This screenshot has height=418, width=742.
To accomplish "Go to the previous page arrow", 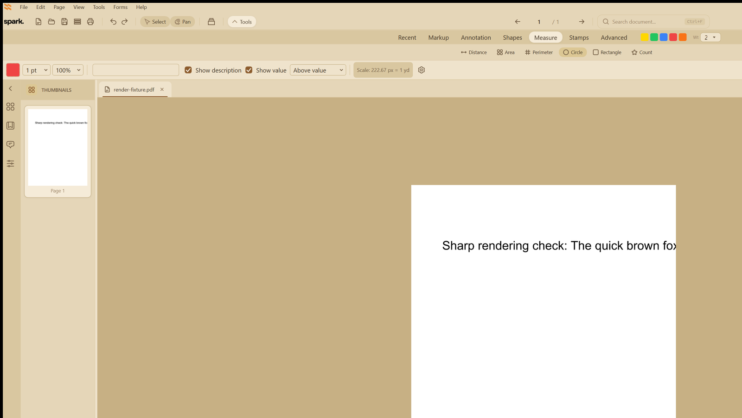I will coord(518,22).
